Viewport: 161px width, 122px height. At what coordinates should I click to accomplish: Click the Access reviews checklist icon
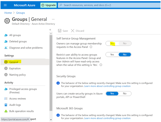[6, 99]
